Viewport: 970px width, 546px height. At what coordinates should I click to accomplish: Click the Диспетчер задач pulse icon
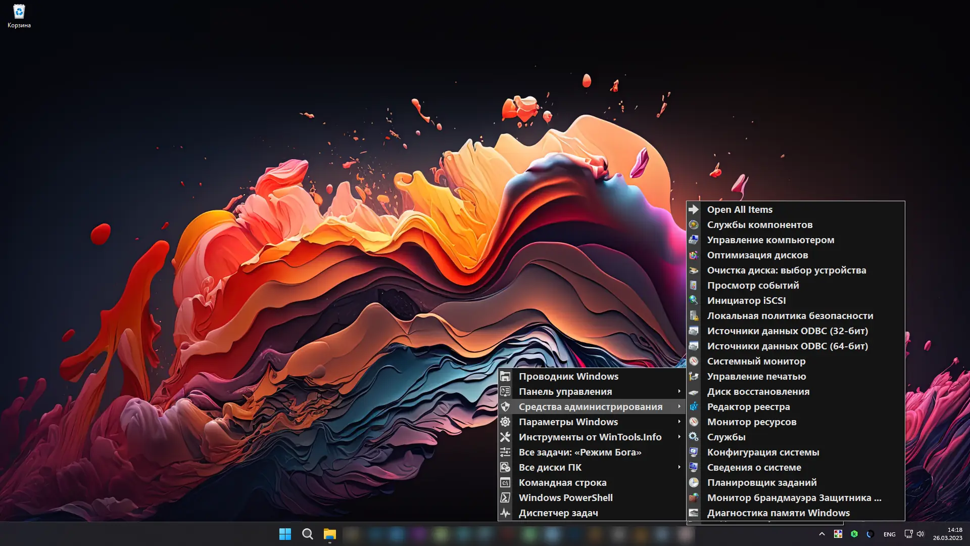tap(505, 513)
